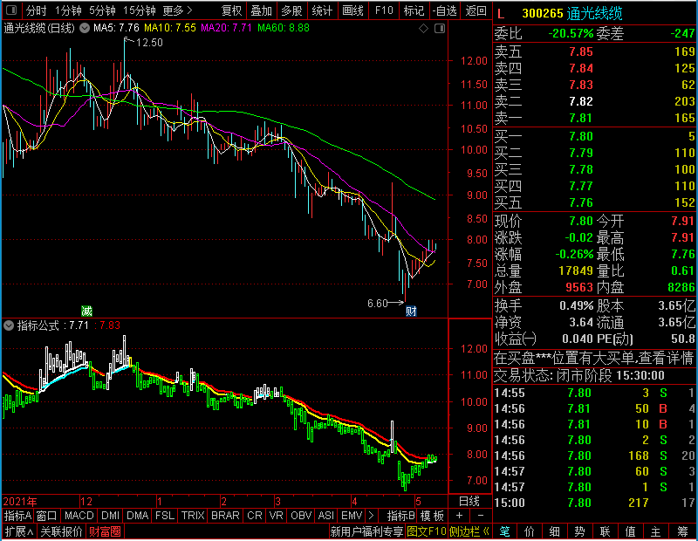Switch indicator to DMI
698x541 pixels.
click(110, 516)
